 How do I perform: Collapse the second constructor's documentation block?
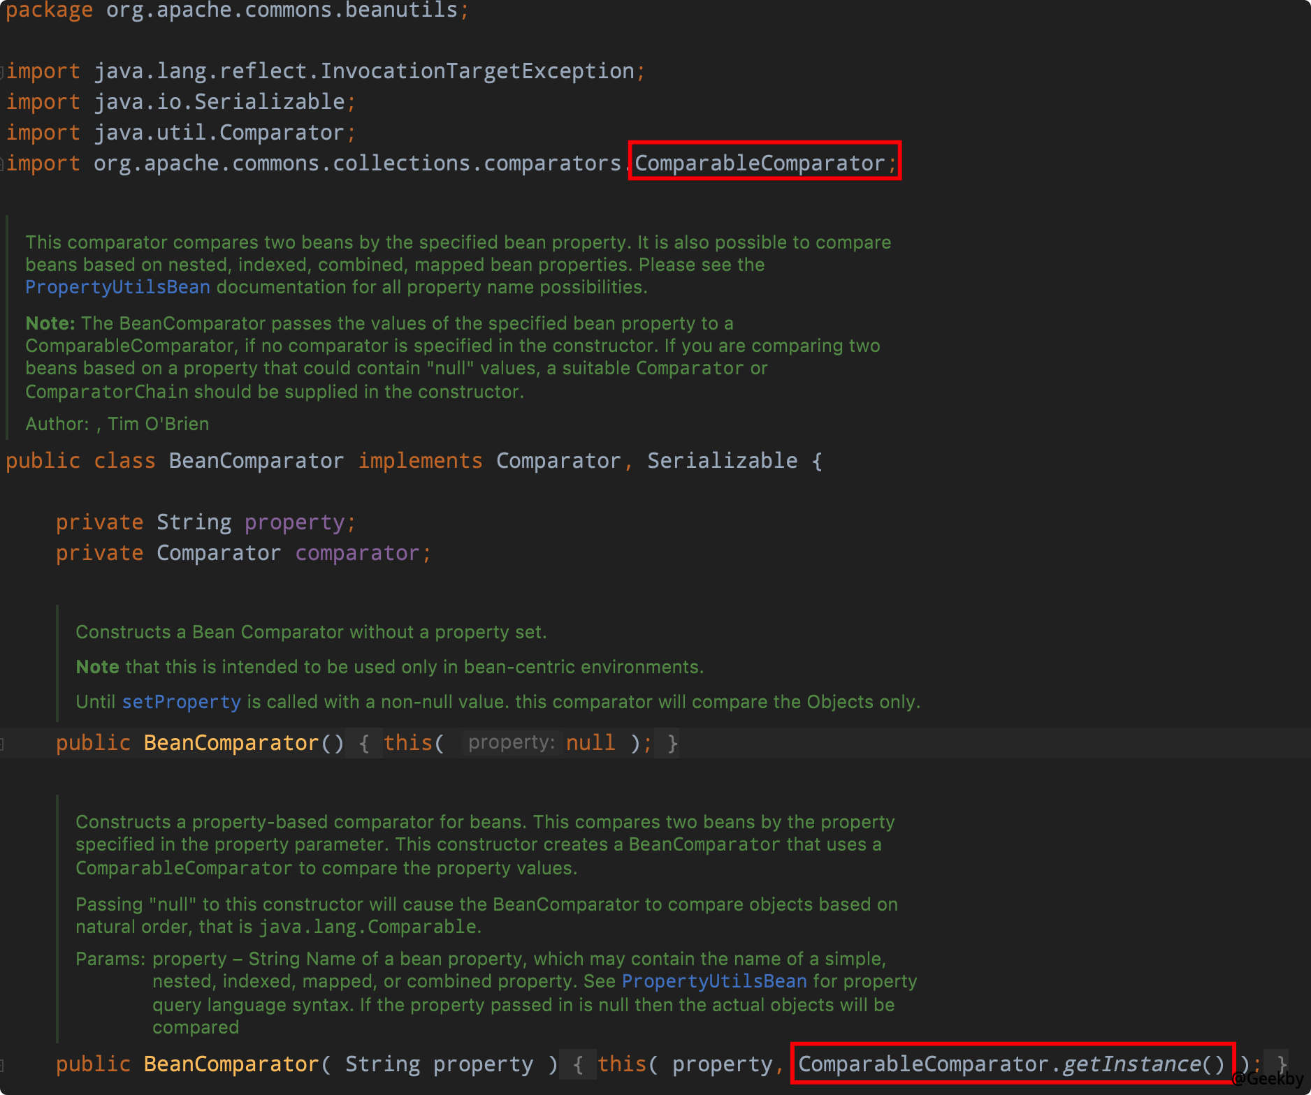(x=58, y=922)
